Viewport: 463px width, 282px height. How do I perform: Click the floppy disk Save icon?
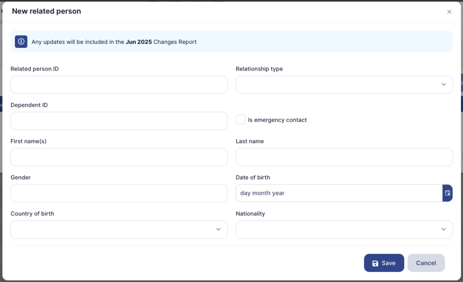375,263
